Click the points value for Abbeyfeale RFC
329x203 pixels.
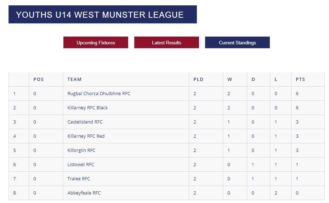297,193
